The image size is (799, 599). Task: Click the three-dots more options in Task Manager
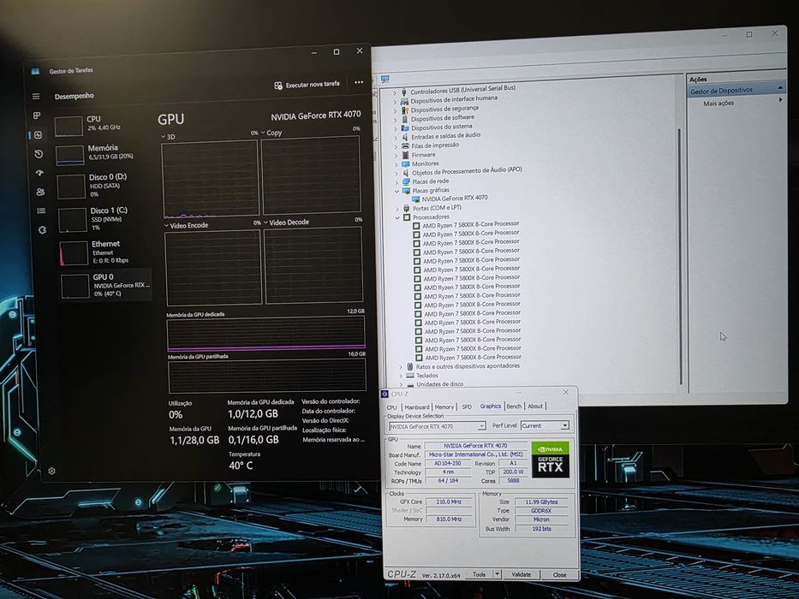359,82
